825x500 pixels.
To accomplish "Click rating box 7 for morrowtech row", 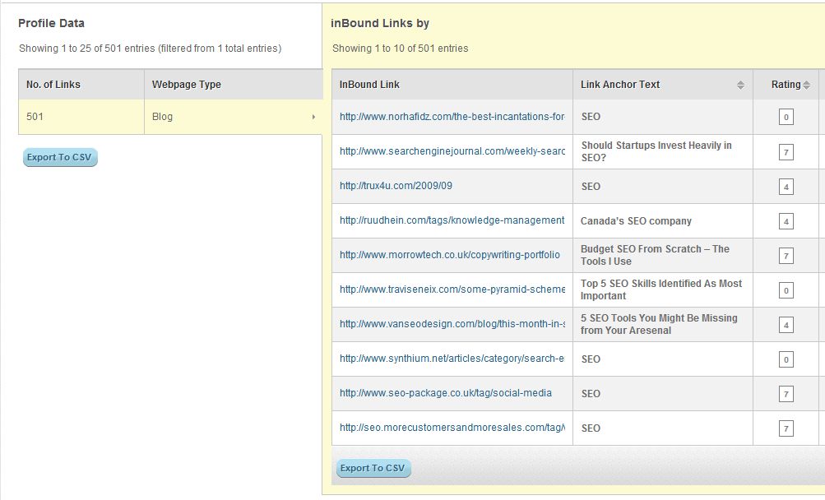I will tap(786, 257).
